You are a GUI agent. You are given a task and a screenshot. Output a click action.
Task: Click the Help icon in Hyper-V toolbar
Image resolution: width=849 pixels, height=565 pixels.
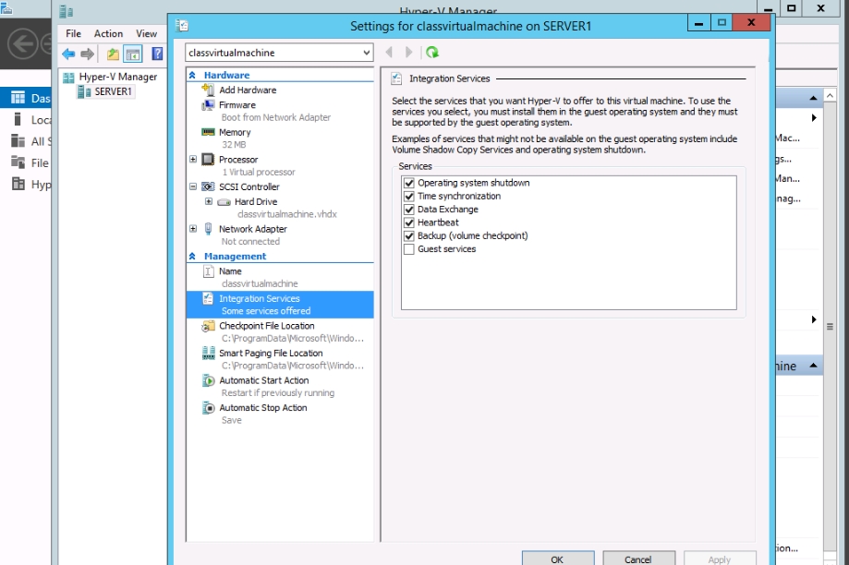point(157,54)
